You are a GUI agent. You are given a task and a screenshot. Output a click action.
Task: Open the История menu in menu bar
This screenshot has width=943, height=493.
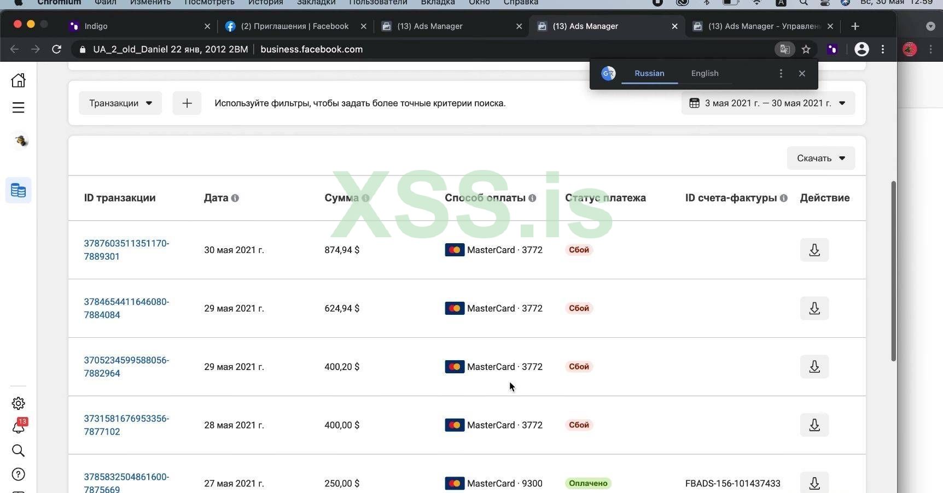265,3
